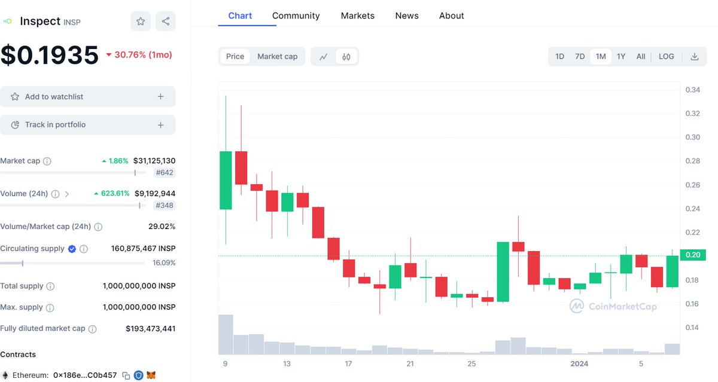Expand Volume (24h) chevron arrow
Viewport: 718px width, 382px height.
[x=67, y=194]
